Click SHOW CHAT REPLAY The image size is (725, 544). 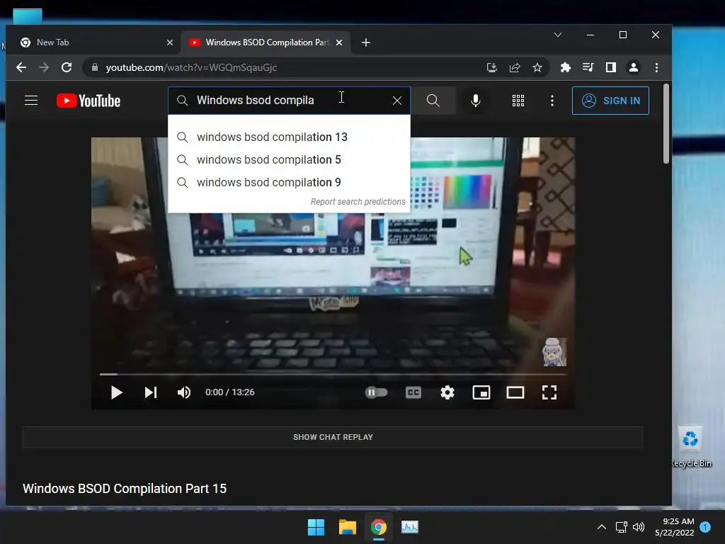[333, 437]
